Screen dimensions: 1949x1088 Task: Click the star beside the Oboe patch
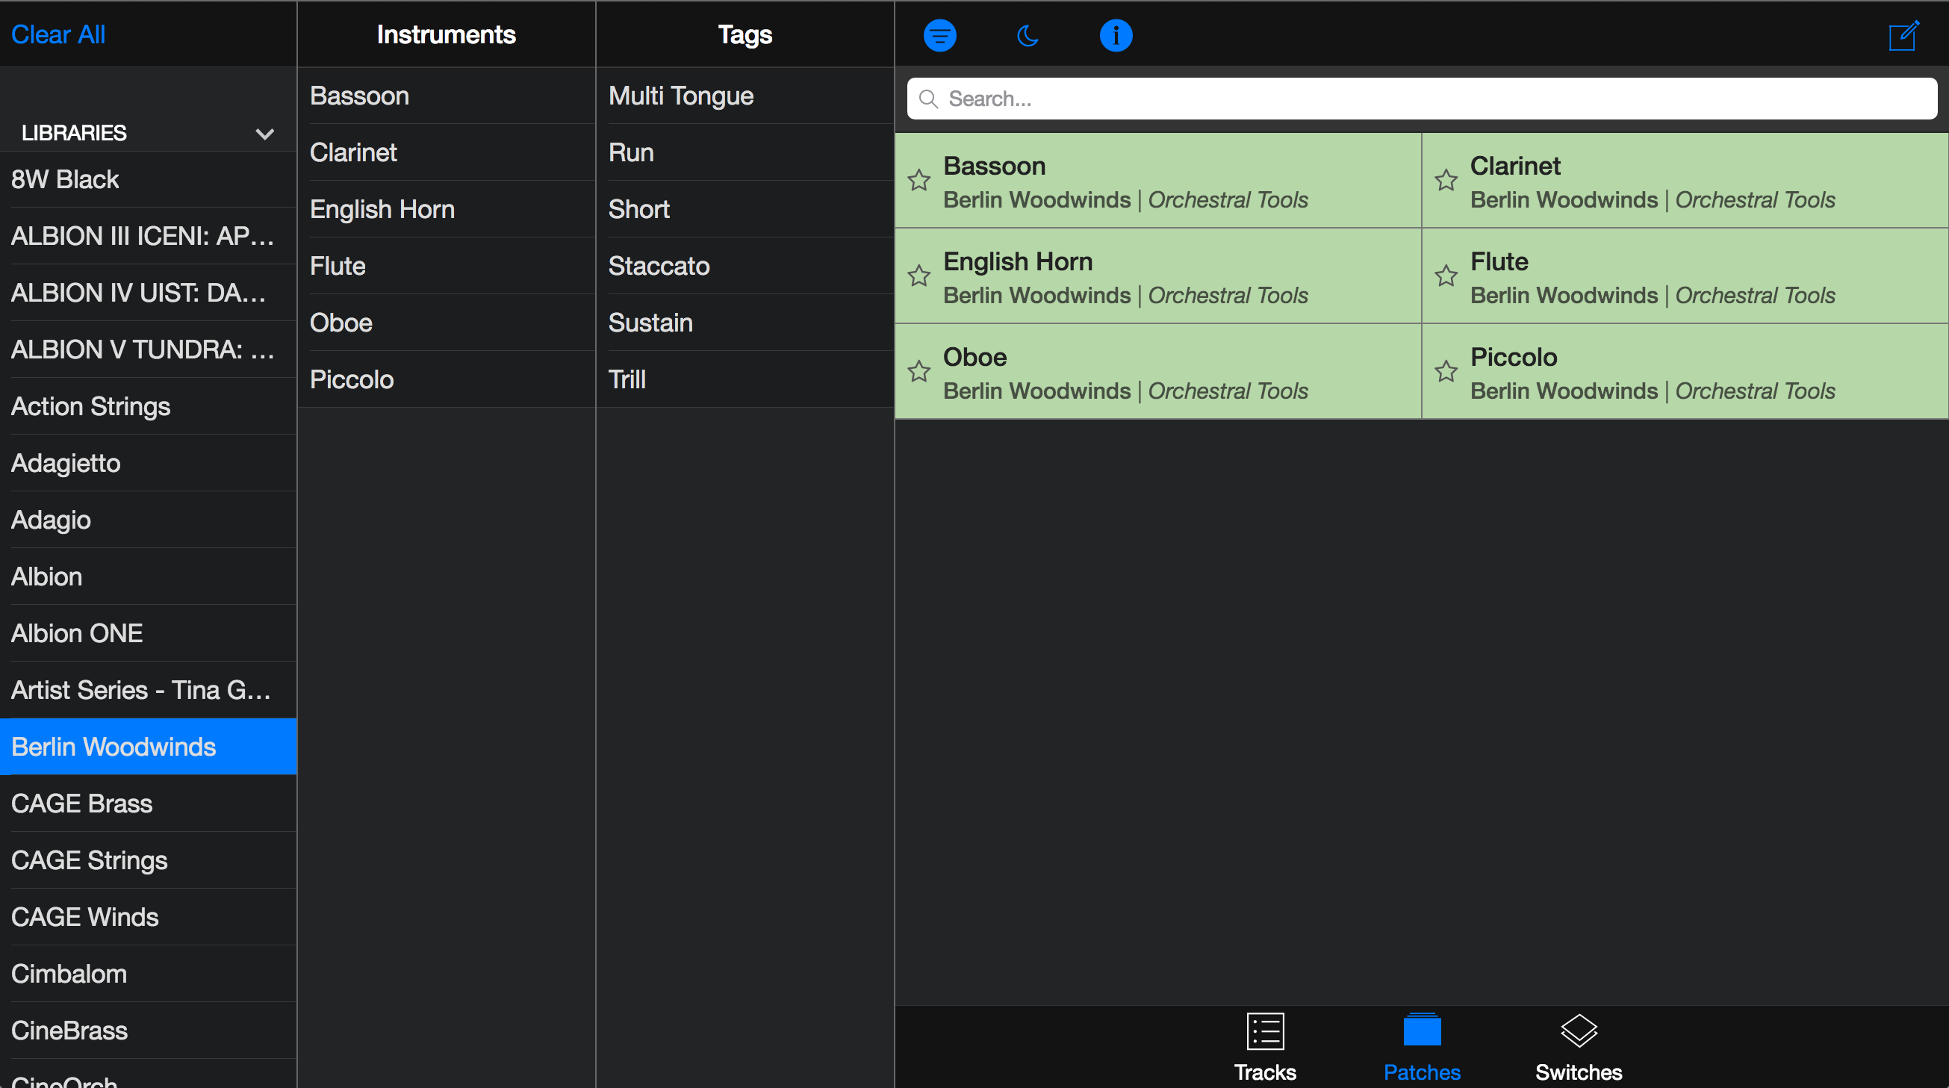[x=918, y=370]
